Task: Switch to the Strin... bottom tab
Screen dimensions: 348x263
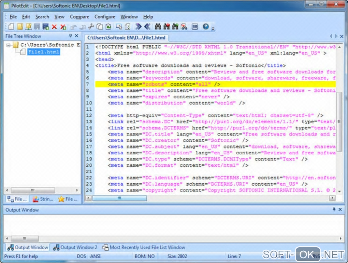Action: [43, 199]
